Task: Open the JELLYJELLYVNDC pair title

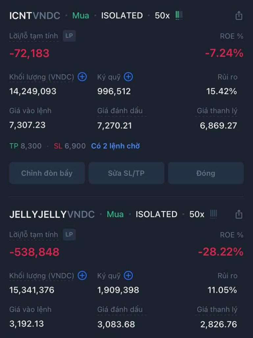Action: (x=52, y=214)
